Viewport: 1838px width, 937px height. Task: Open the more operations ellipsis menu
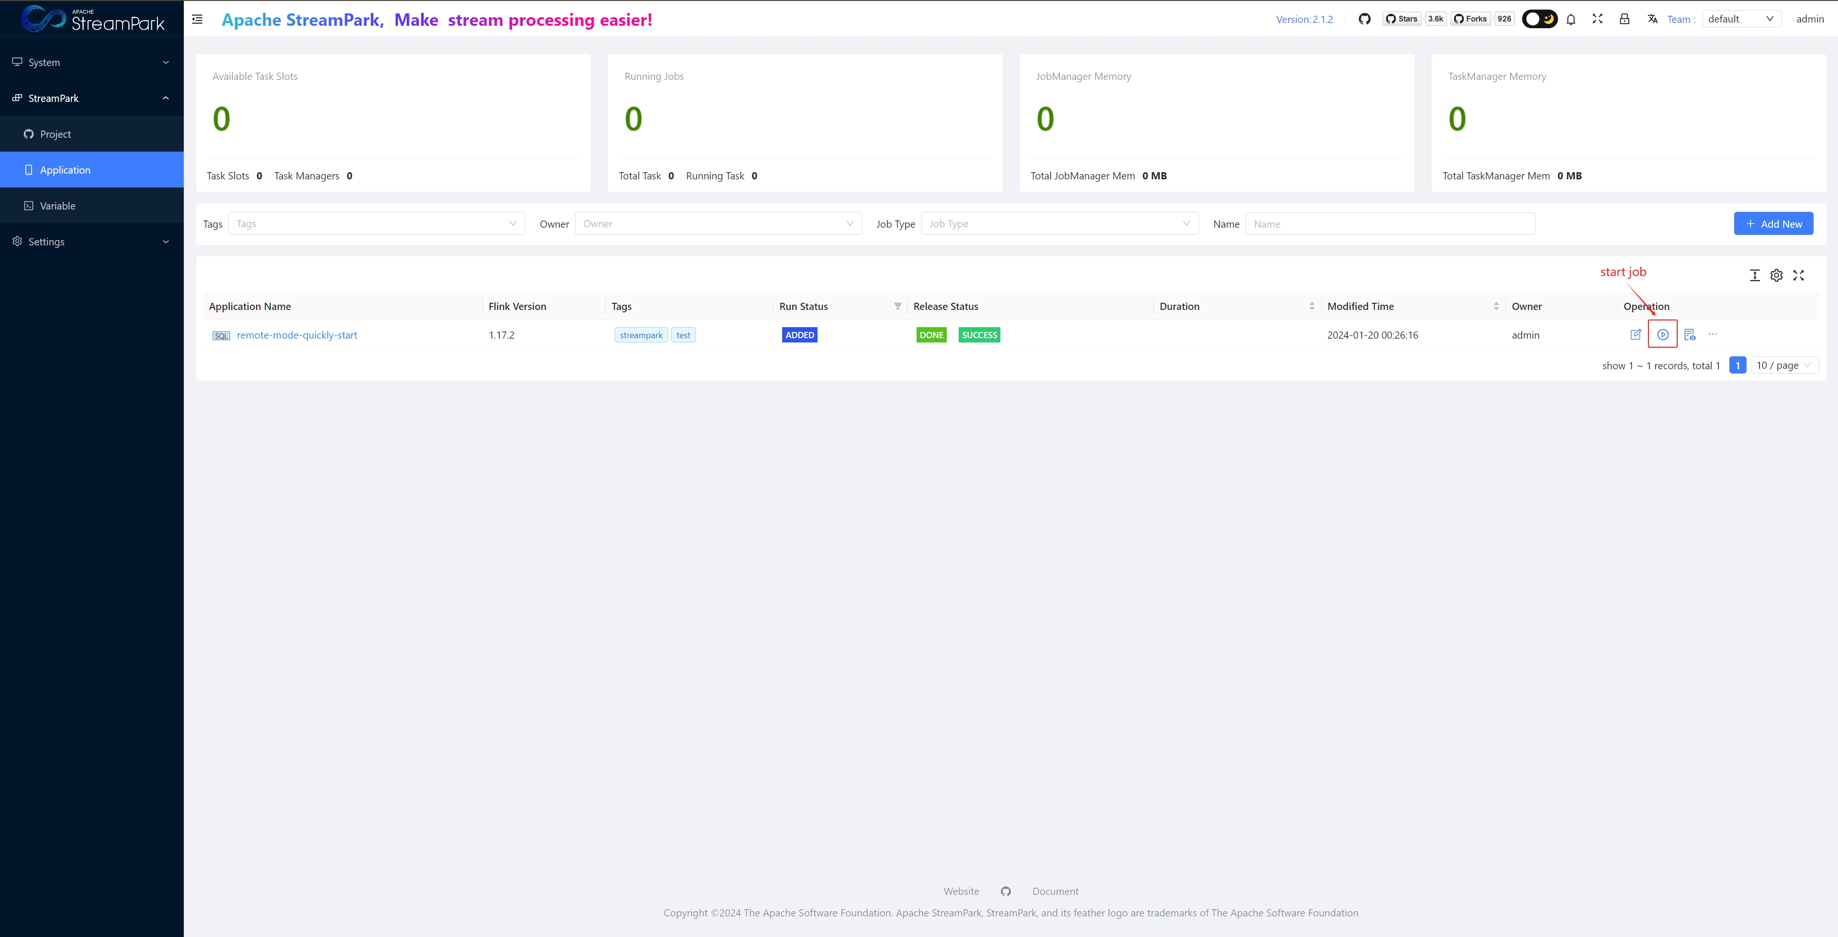1713,334
